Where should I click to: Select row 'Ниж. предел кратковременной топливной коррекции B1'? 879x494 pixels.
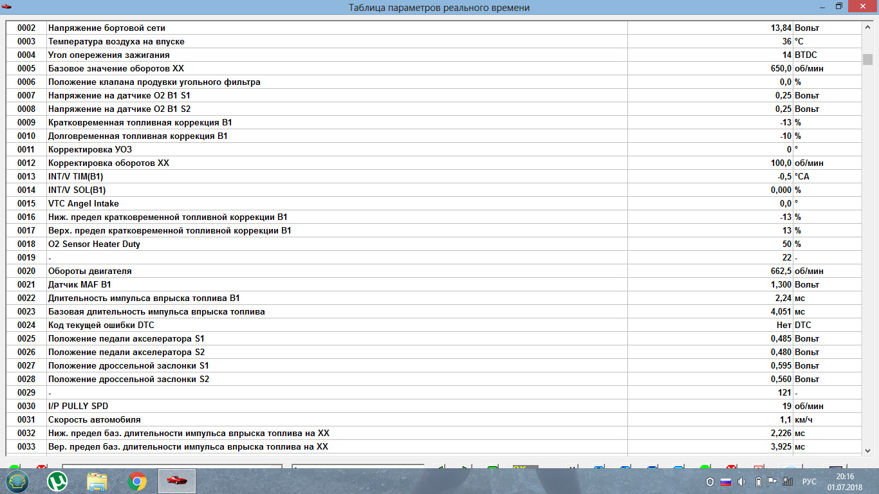click(434, 217)
